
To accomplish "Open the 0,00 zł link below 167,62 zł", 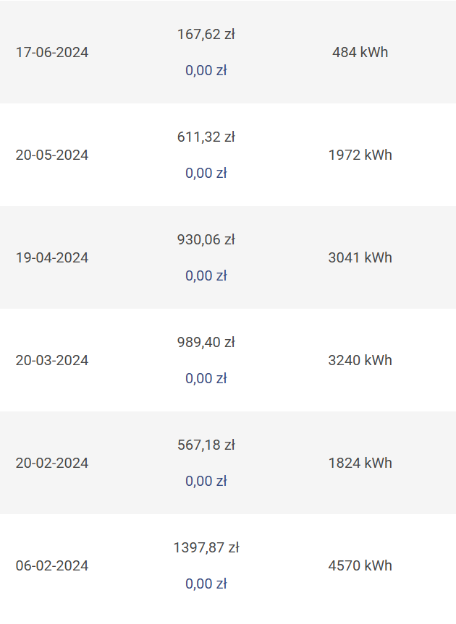I will (x=206, y=71).
